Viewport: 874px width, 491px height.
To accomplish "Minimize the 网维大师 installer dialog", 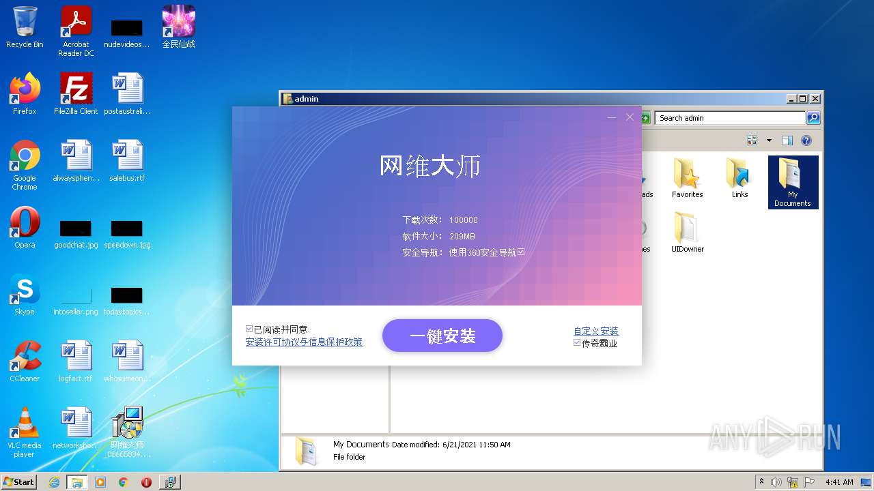I will 612,117.
